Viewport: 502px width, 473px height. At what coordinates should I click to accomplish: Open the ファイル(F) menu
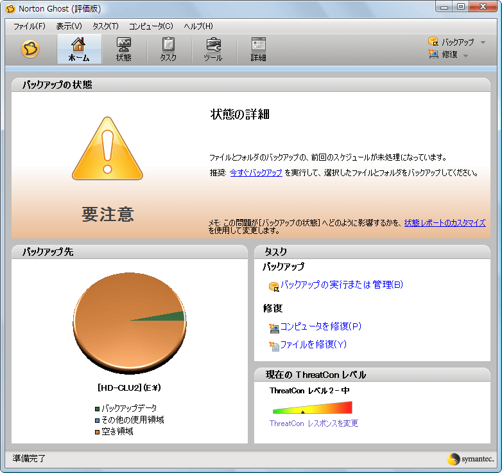tap(29, 26)
